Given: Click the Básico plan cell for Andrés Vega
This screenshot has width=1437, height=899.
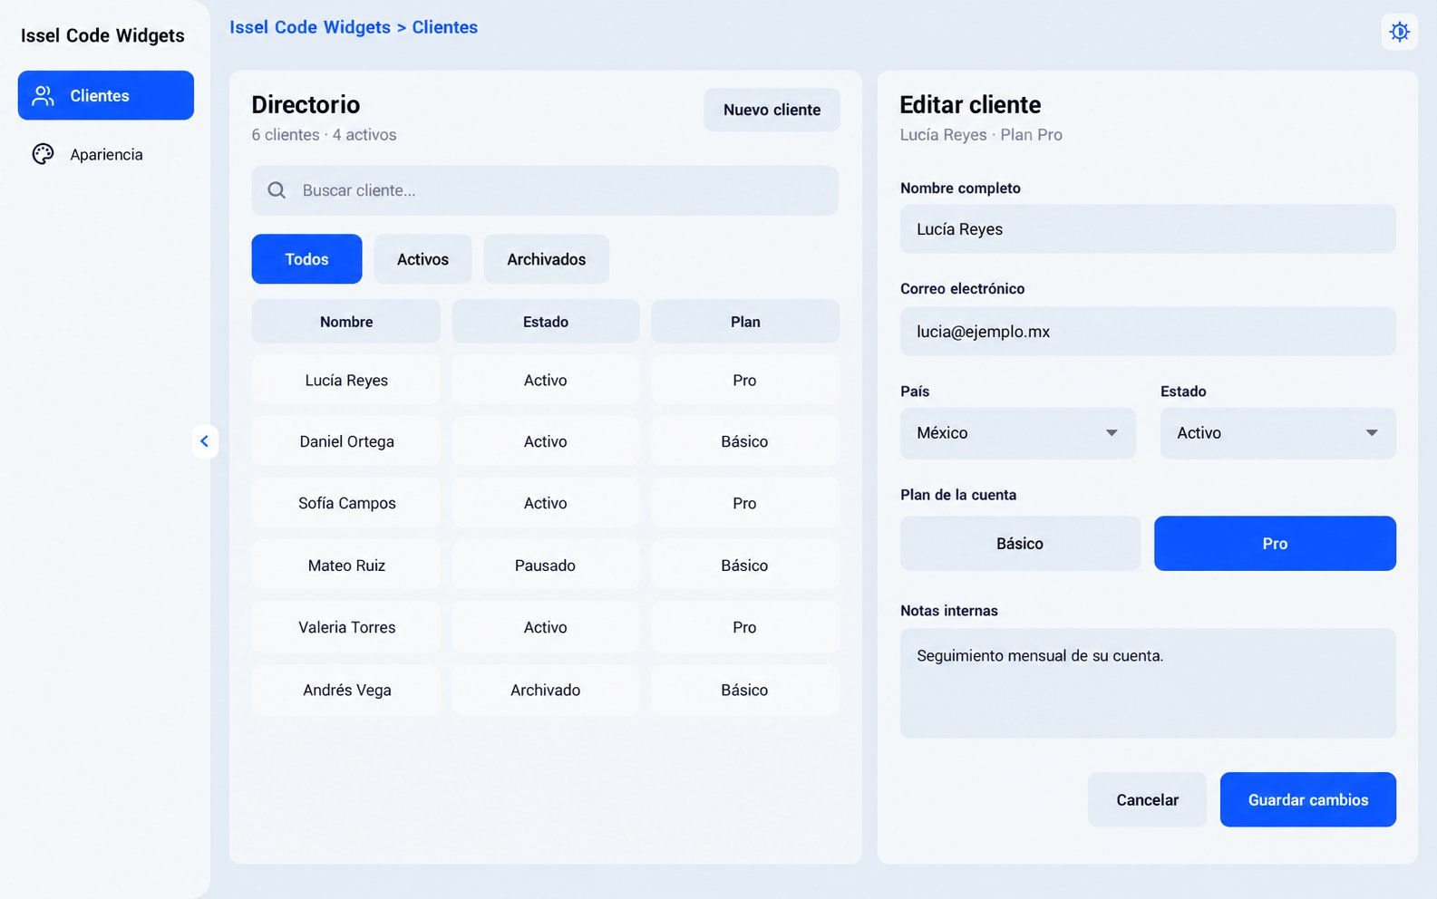Looking at the screenshot, I should (x=745, y=690).
